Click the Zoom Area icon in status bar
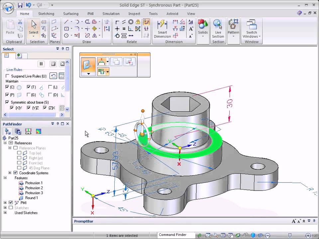Image resolution: width=319 pixels, height=239 pixels. click(208, 235)
